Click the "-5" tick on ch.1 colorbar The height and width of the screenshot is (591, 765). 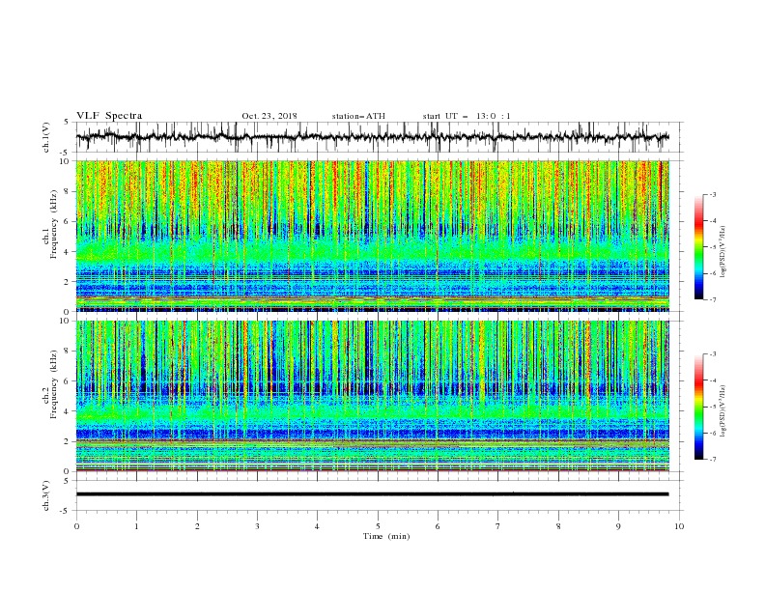click(x=712, y=247)
